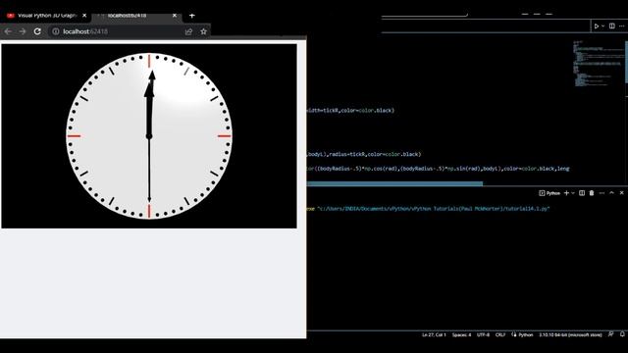Split the terminal panel
This screenshot has width=628, height=353.
(582, 193)
